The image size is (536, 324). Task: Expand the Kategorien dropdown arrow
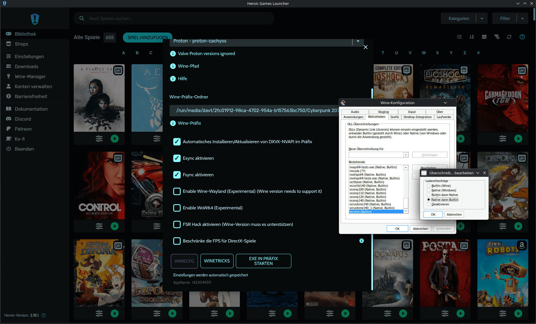482,19
